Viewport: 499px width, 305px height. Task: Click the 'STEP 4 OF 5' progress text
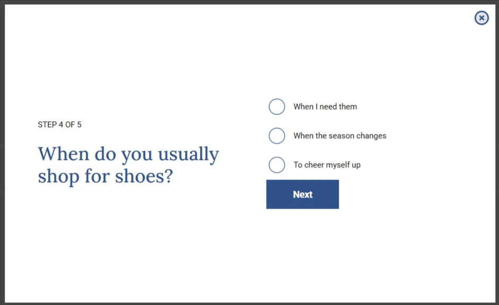pyautogui.click(x=59, y=124)
